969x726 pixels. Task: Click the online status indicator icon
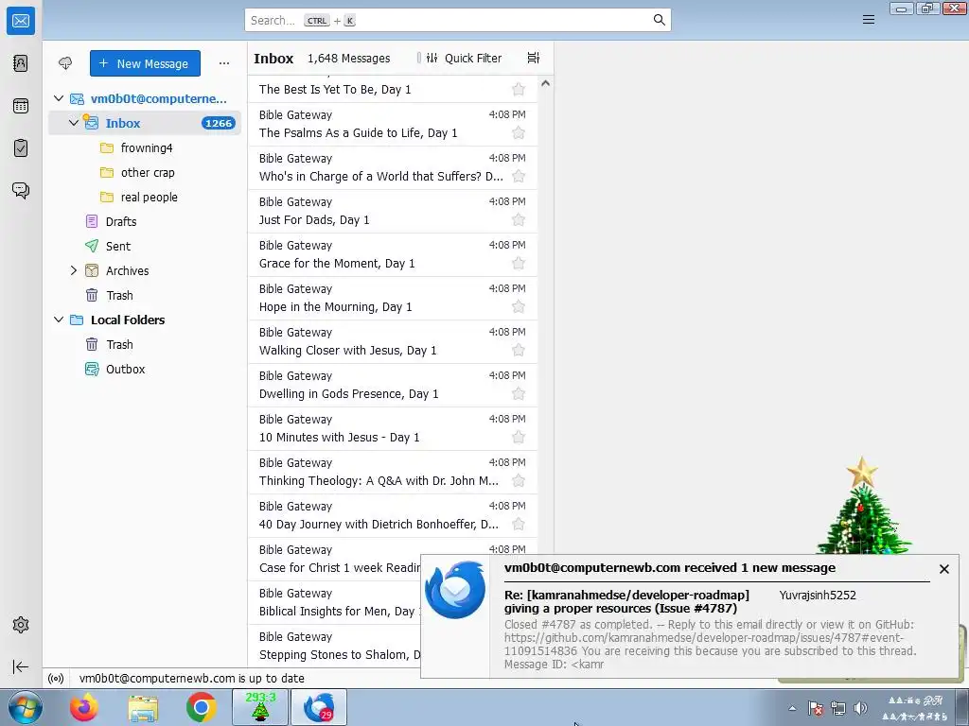click(56, 679)
